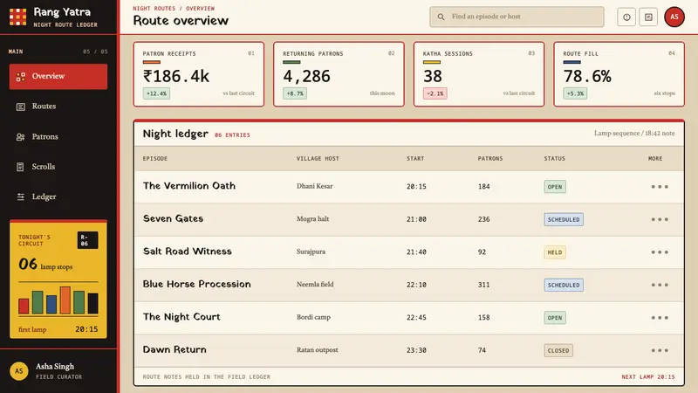Click the Patrons people icon
This screenshot has height=393, width=698.
pyautogui.click(x=20, y=137)
